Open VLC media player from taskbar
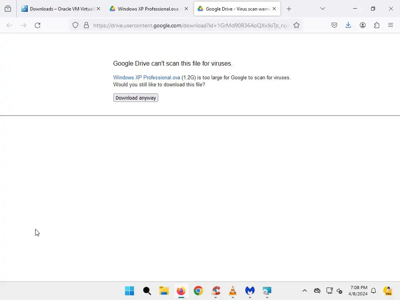 (x=233, y=291)
